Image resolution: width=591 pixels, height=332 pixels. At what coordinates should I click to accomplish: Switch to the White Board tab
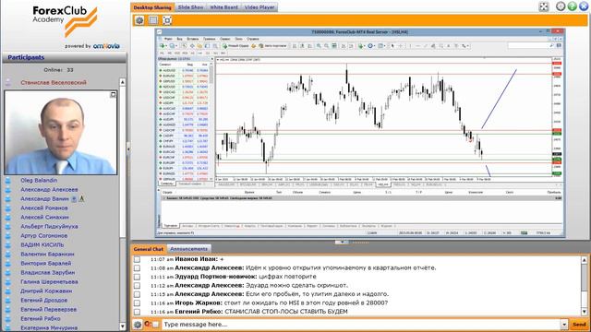223,7
